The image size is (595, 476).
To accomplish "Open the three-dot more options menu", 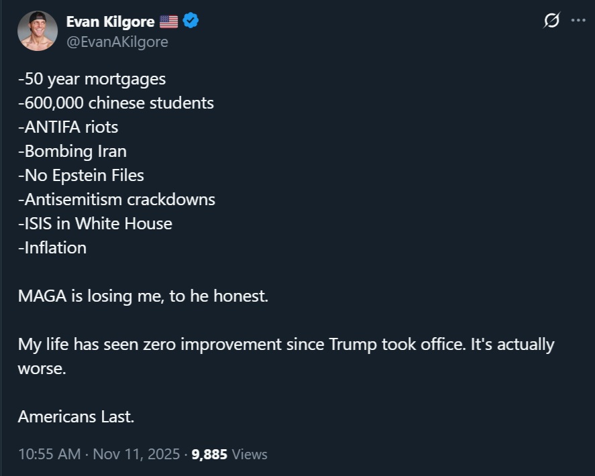I will pos(578,21).
